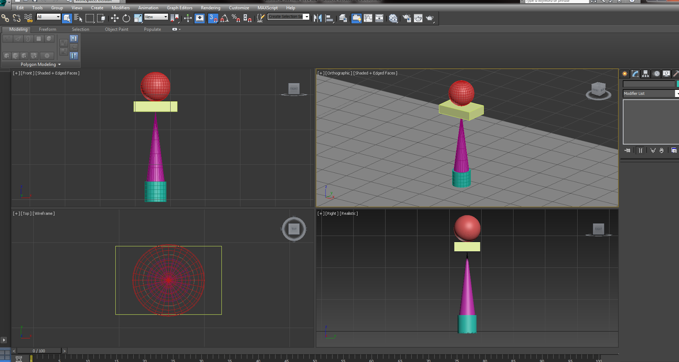679x362 pixels.
Task: Open the Display command panel tab
Action: (667, 74)
